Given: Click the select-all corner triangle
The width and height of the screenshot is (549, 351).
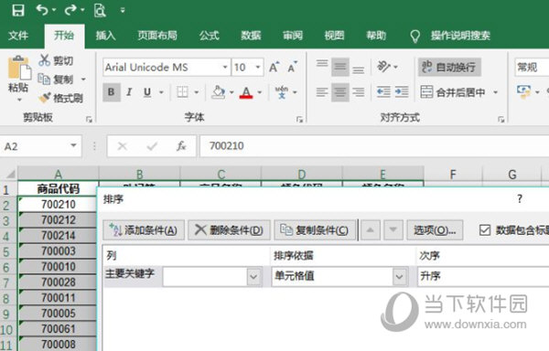Looking at the screenshot, I should pos(10,174).
